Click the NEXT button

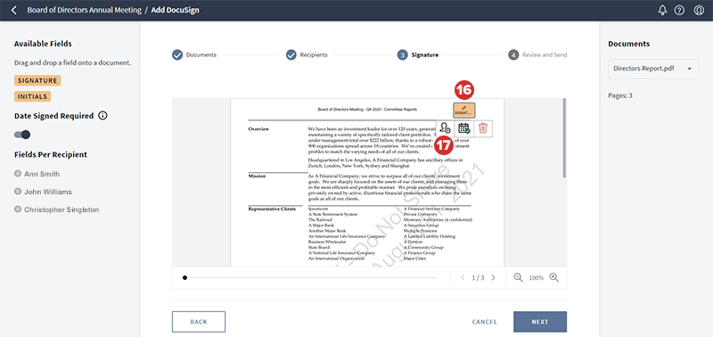coord(540,322)
